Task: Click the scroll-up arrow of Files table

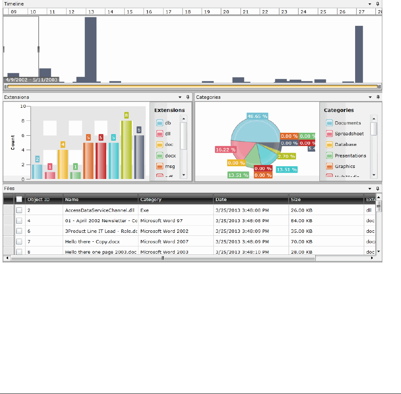Action: pos(379,197)
